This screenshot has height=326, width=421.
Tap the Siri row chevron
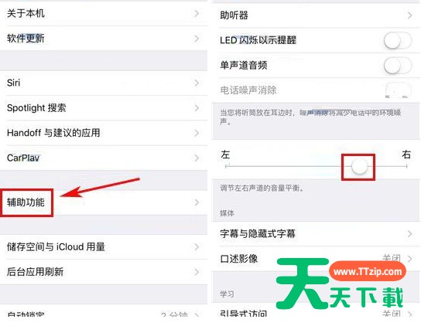coord(197,83)
